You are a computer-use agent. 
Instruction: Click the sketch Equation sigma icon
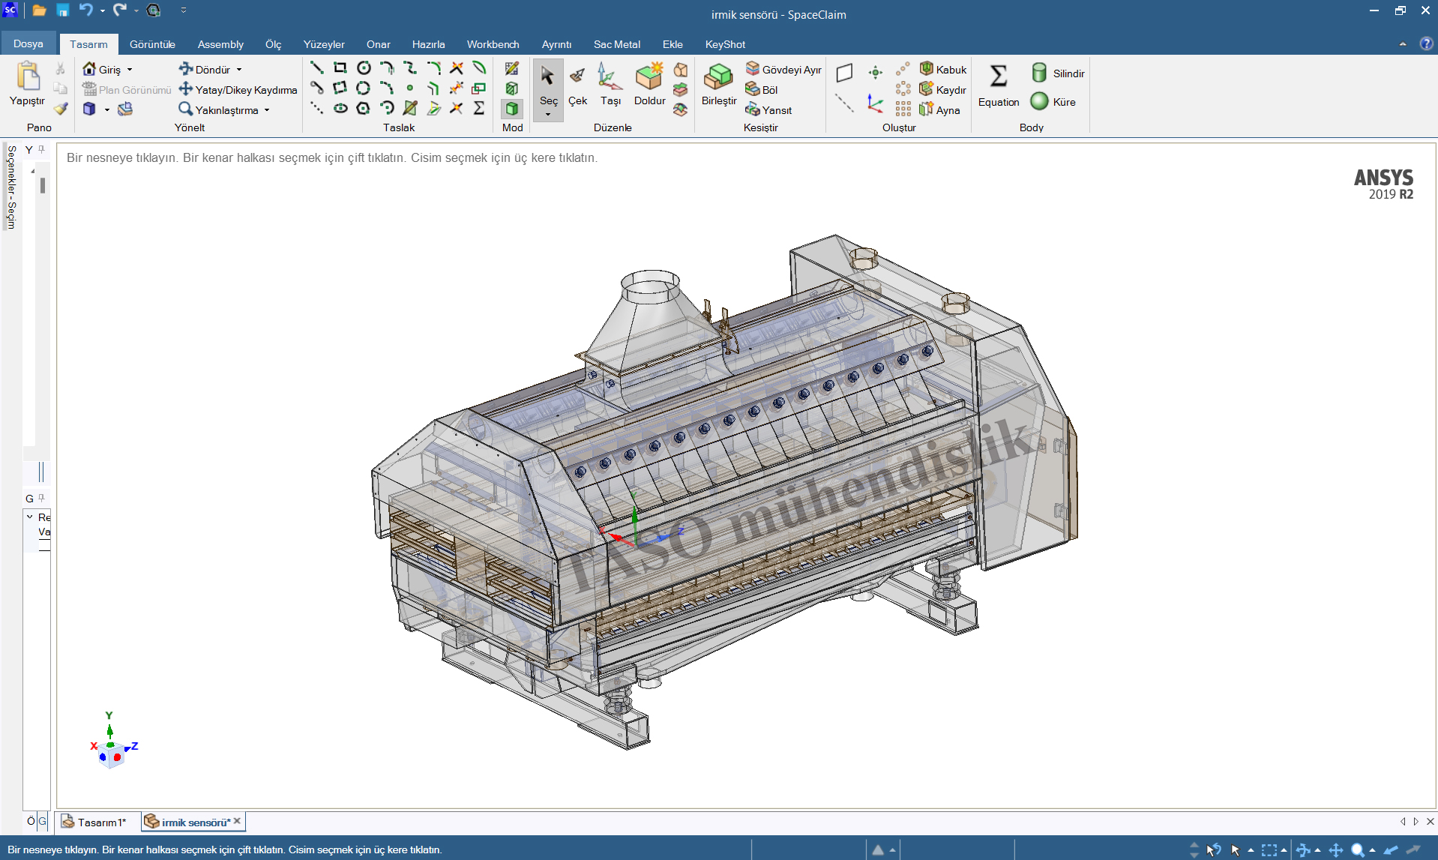(x=479, y=109)
